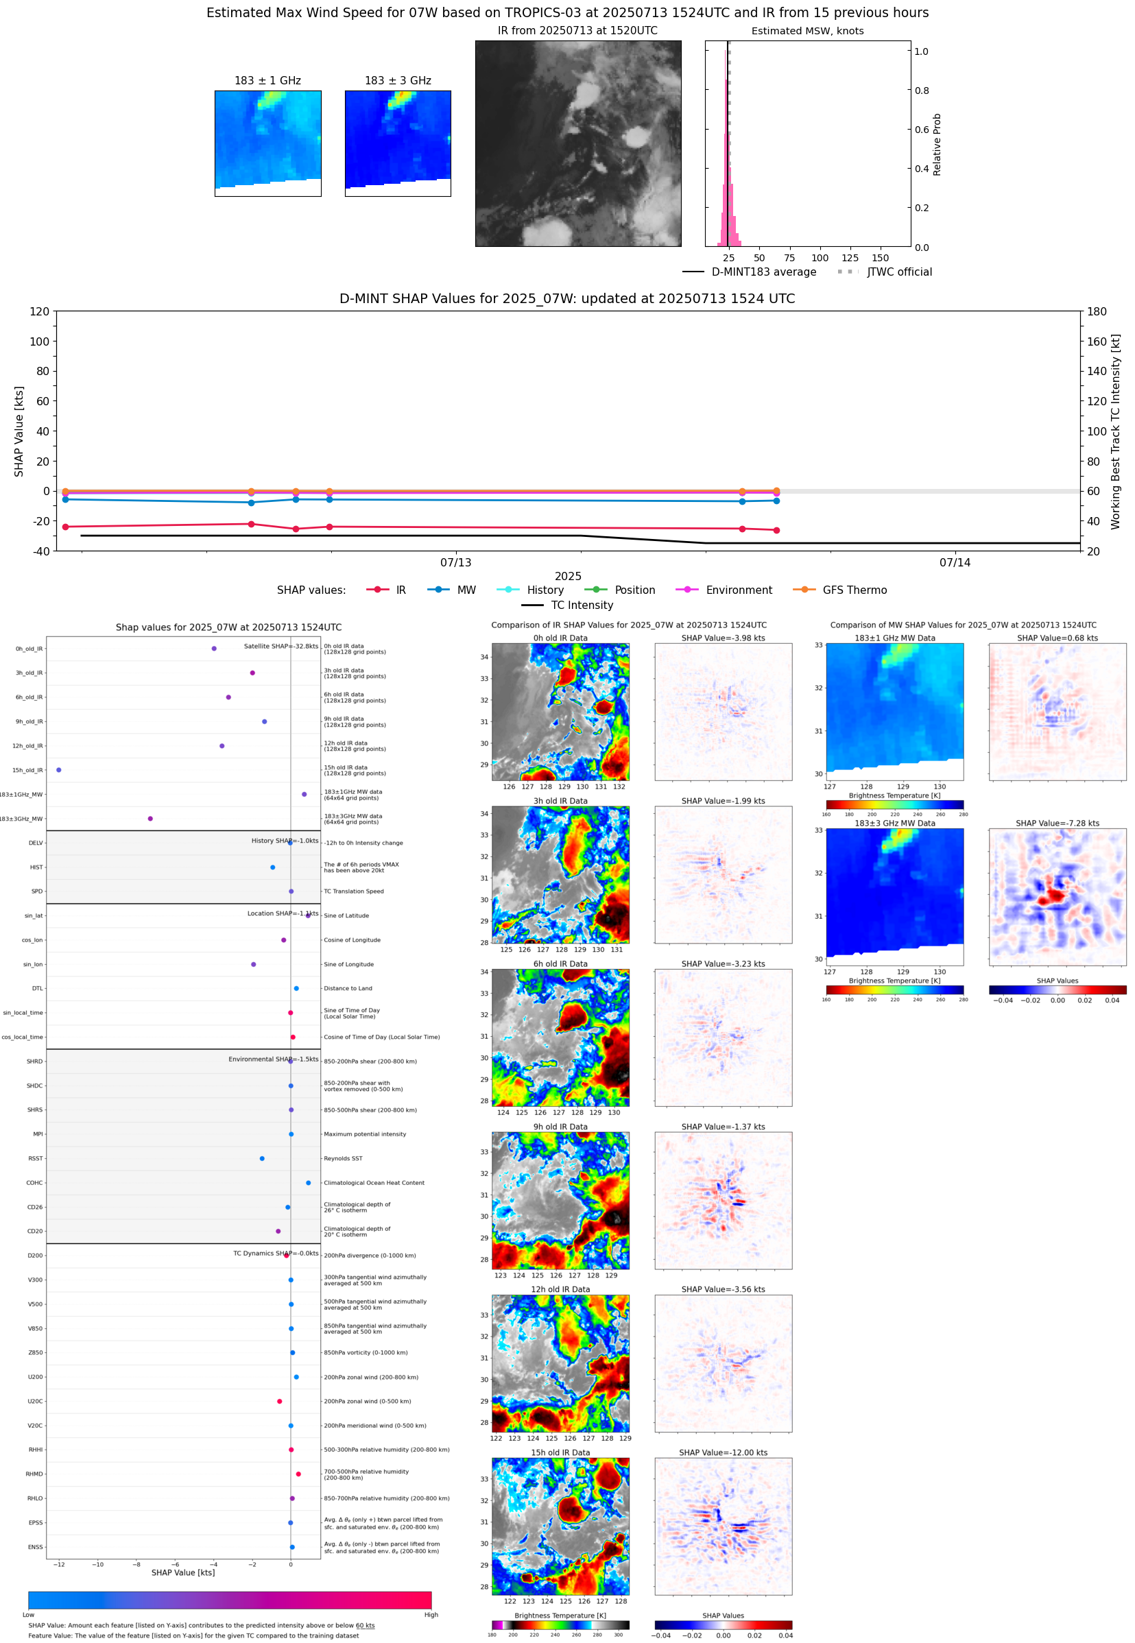1135x1643 pixels.
Task: Click the MW SHAP map titled -7.28 kts
Action: pos(1058,897)
